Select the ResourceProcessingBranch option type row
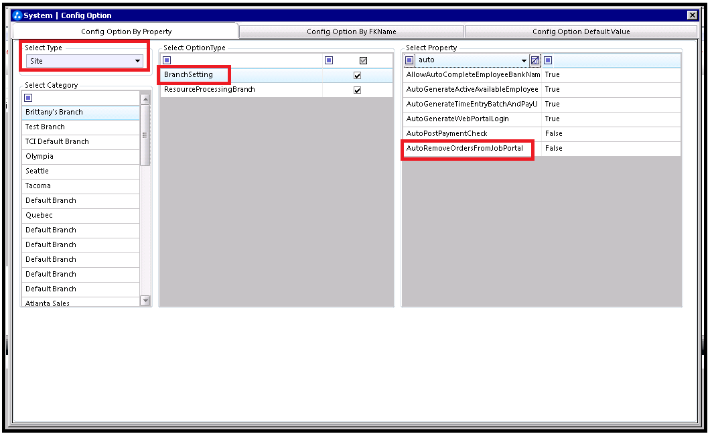 [277, 90]
